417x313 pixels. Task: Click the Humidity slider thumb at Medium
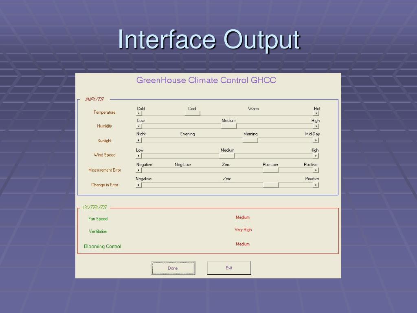[x=228, y=126]
